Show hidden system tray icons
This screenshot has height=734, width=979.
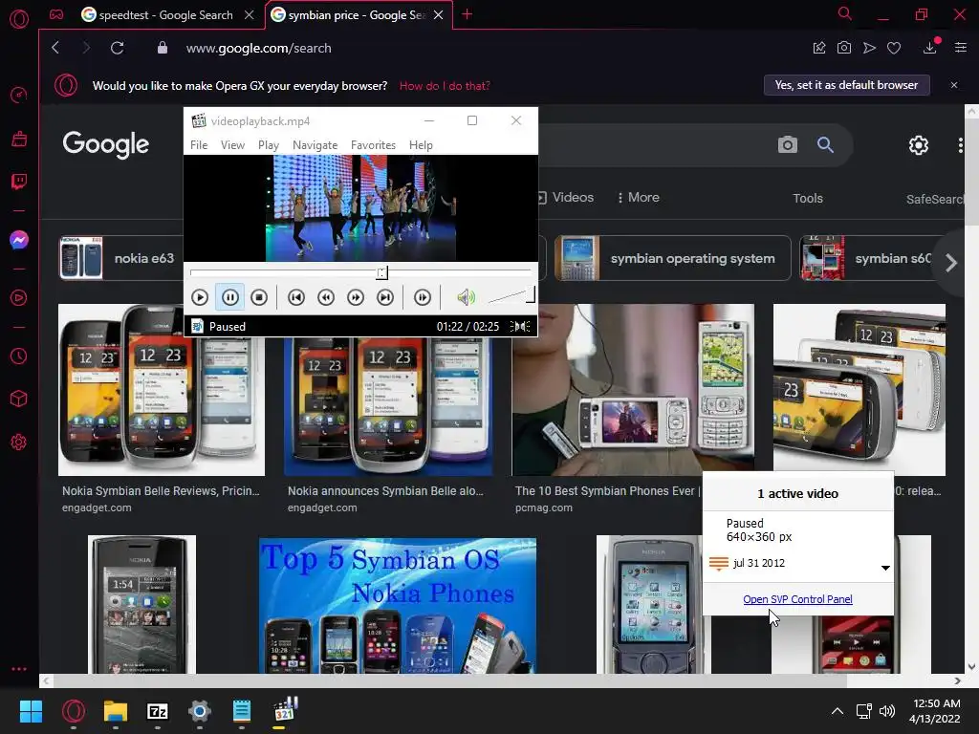point(838,711)
